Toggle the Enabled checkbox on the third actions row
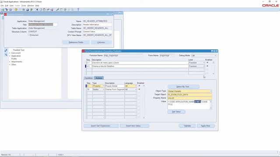The height and width of the screenshot is (157, 280). 139,93
